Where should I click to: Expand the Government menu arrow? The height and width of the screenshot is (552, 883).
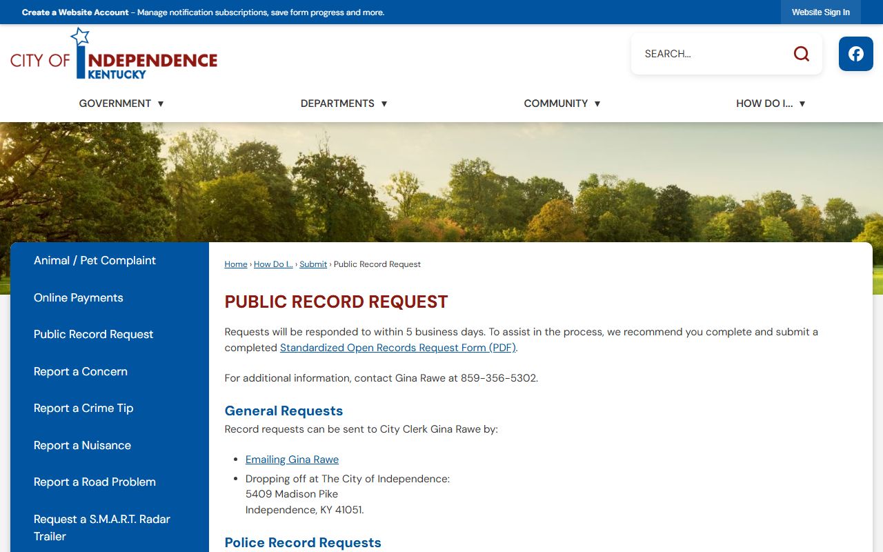(x=161, y=103)
